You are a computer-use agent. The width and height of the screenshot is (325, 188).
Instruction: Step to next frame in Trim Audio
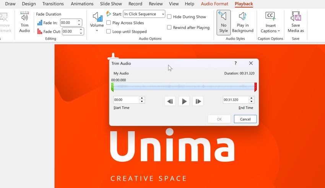(198, 101)
